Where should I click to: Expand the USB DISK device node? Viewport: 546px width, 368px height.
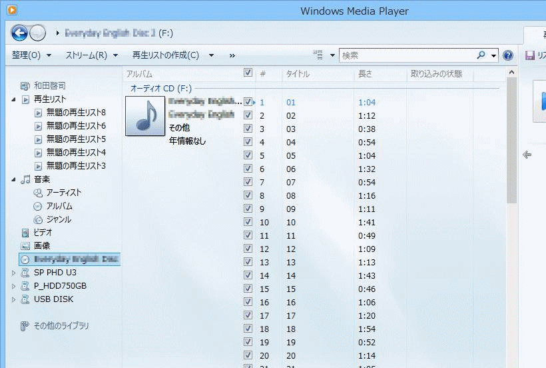coord(13,299)
